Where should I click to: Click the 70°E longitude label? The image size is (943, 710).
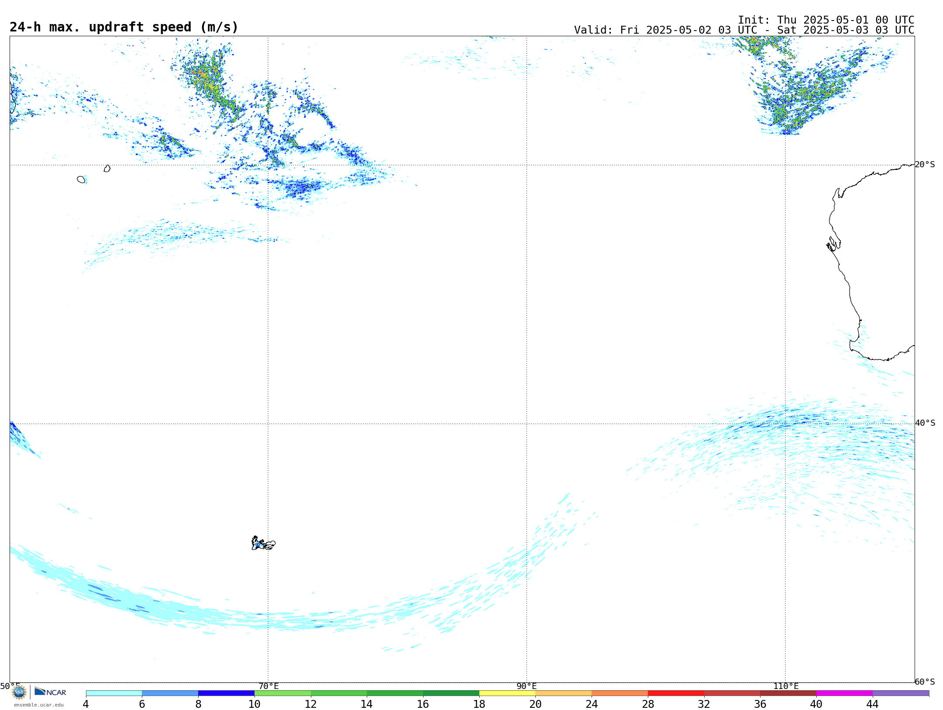click(268, 686)
